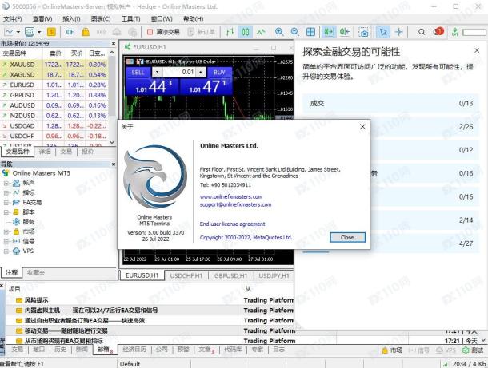Expand the EA交易 tree node
This screenshot has width=488, height=368.
[x=6, y=203]
